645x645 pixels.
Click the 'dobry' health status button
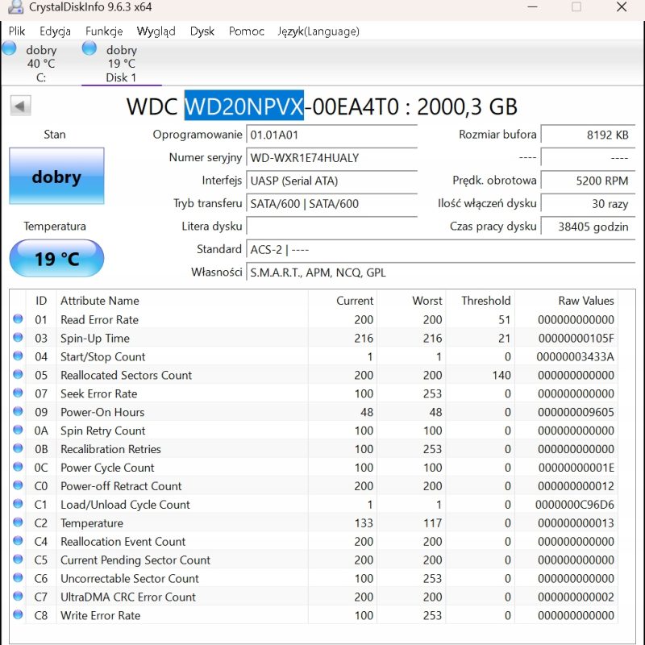56,176
